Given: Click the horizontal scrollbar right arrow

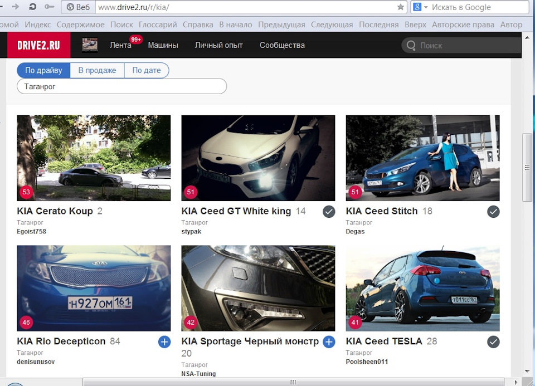Looking at the screenshot, I should [516, 382].
